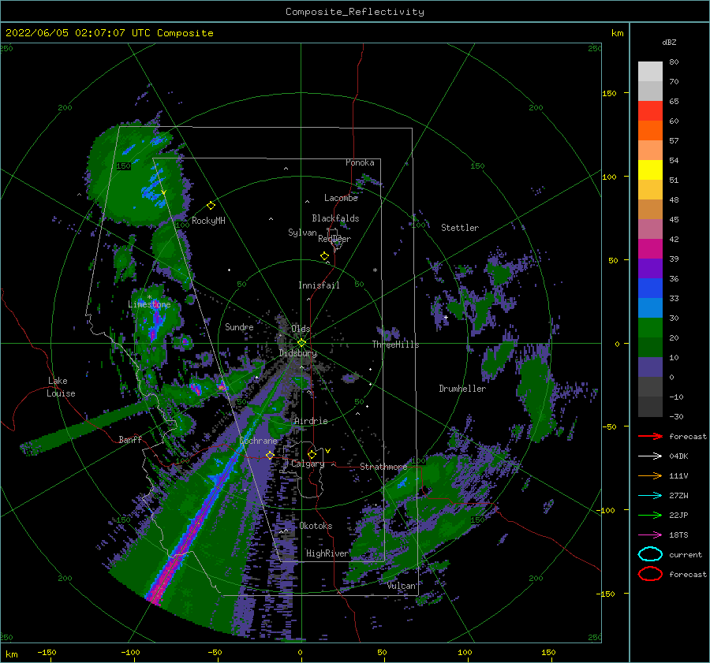This screenshot has width=710, height=663.
Task: Click the green 22JP arrow in legend
Action: pyautogui.click(x=650, y=515)
